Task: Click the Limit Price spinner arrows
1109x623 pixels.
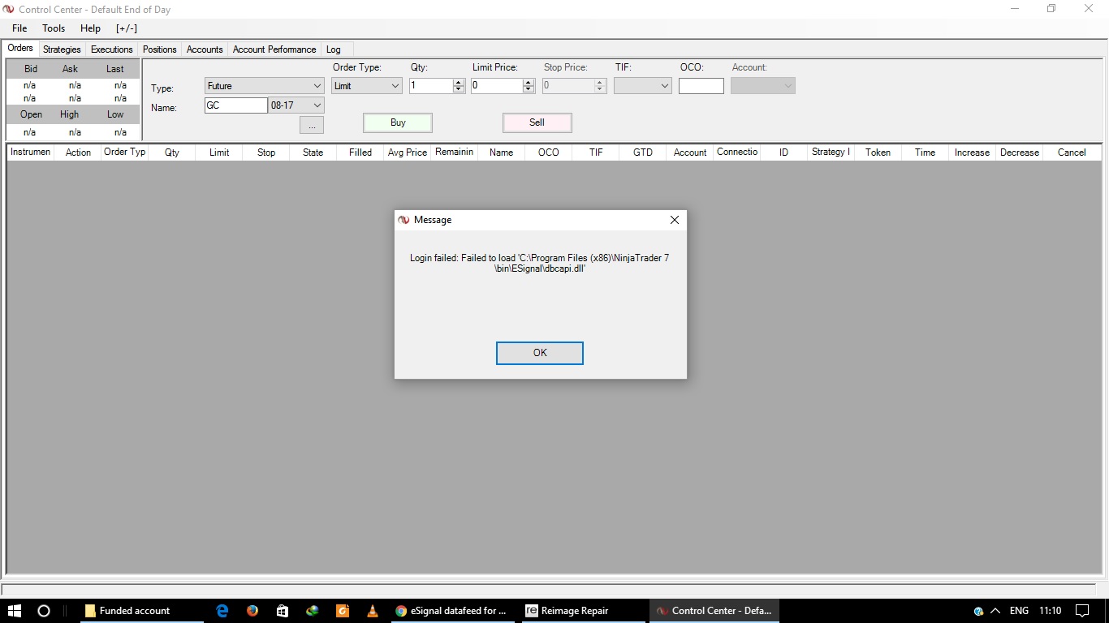Action: point(529,85)
